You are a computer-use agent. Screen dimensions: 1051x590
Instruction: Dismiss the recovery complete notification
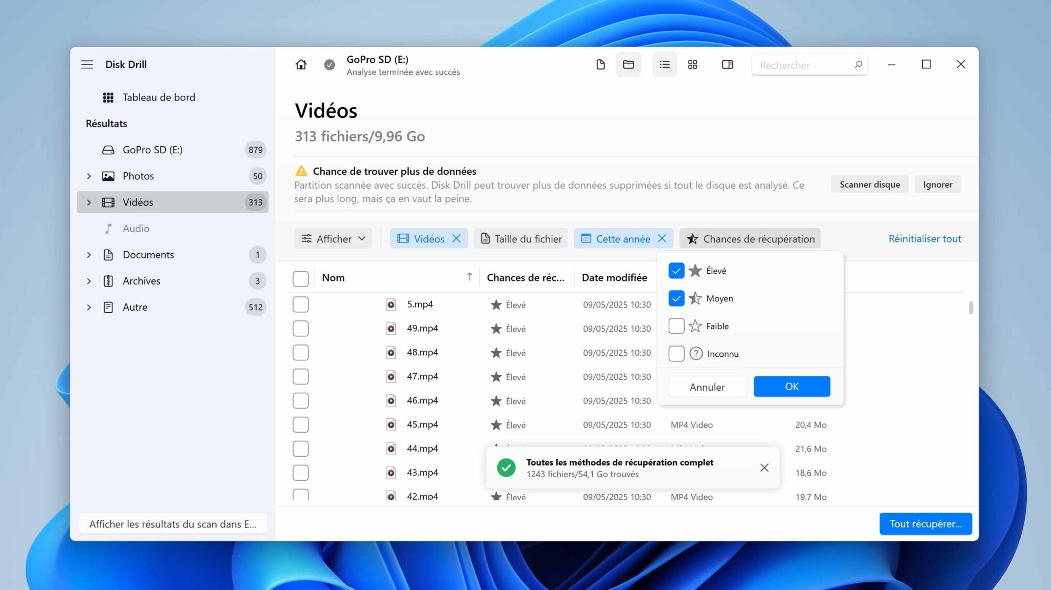point(764,467)
